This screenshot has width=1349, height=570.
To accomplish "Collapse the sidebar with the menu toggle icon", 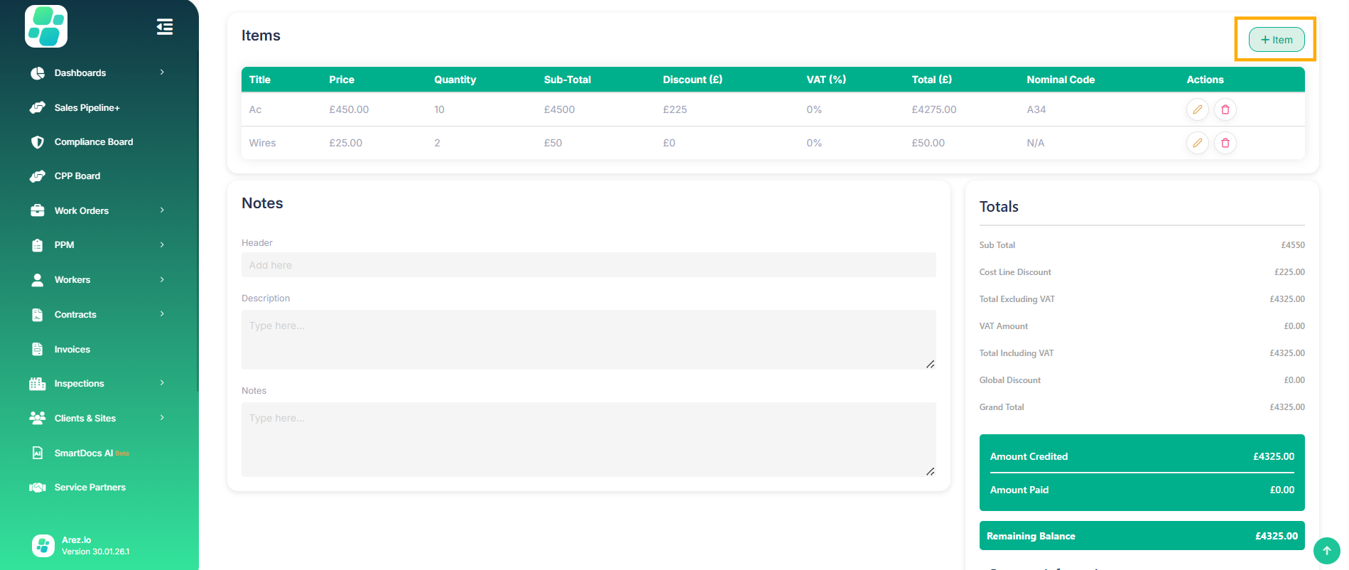I will click(x=164, y=27).
